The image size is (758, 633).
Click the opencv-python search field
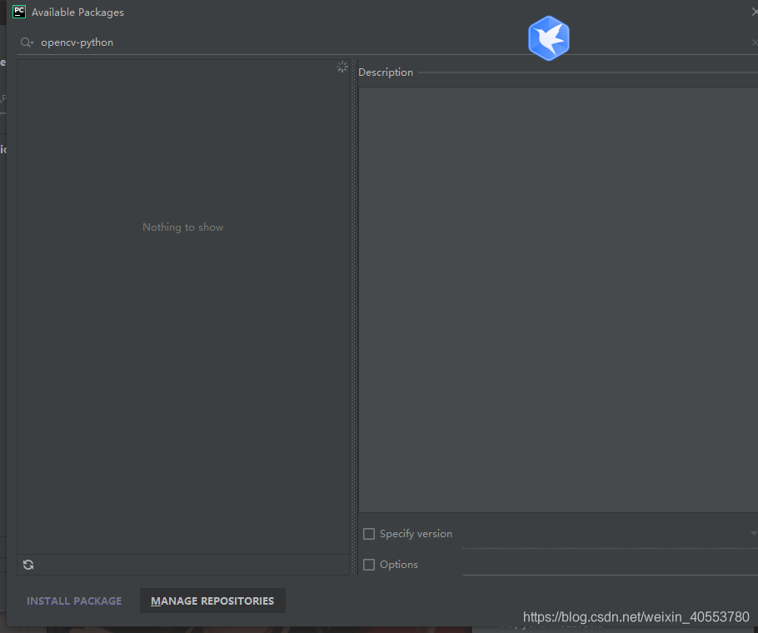pos(386,42)
